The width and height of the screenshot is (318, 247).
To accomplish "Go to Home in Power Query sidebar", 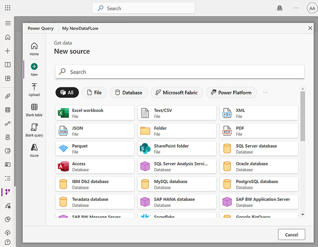I will (34, 49).
